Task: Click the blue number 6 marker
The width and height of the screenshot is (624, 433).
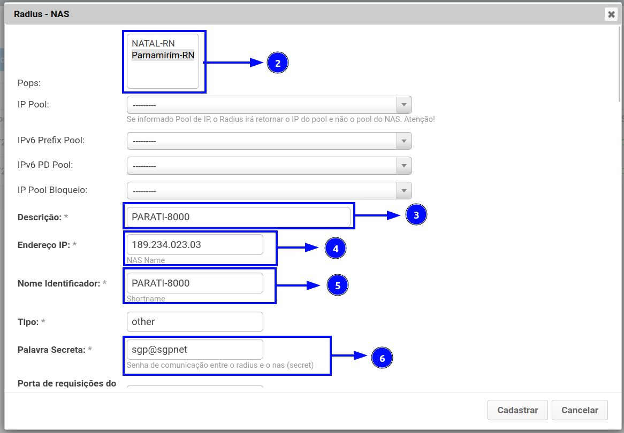Action: click(382, 358)
